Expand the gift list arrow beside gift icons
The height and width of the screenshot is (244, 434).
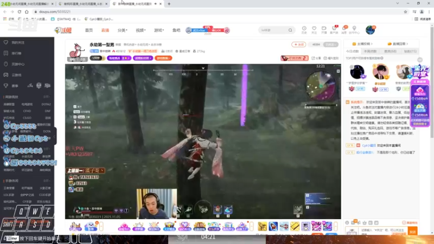336,226
